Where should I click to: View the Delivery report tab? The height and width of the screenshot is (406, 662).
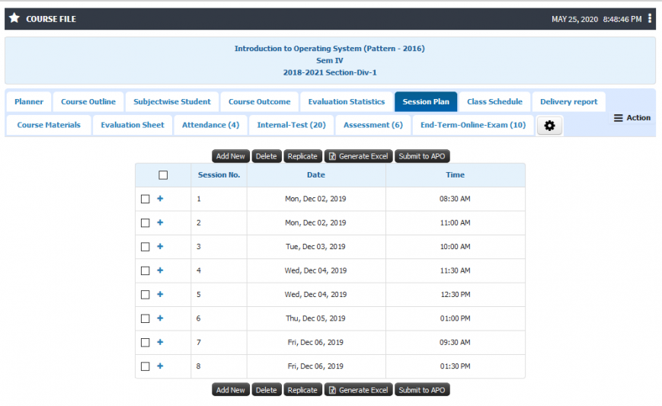[x=569, y=102]
